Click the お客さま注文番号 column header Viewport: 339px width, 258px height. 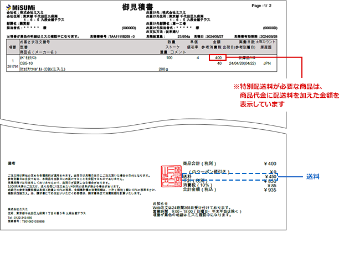pos(35,42)
